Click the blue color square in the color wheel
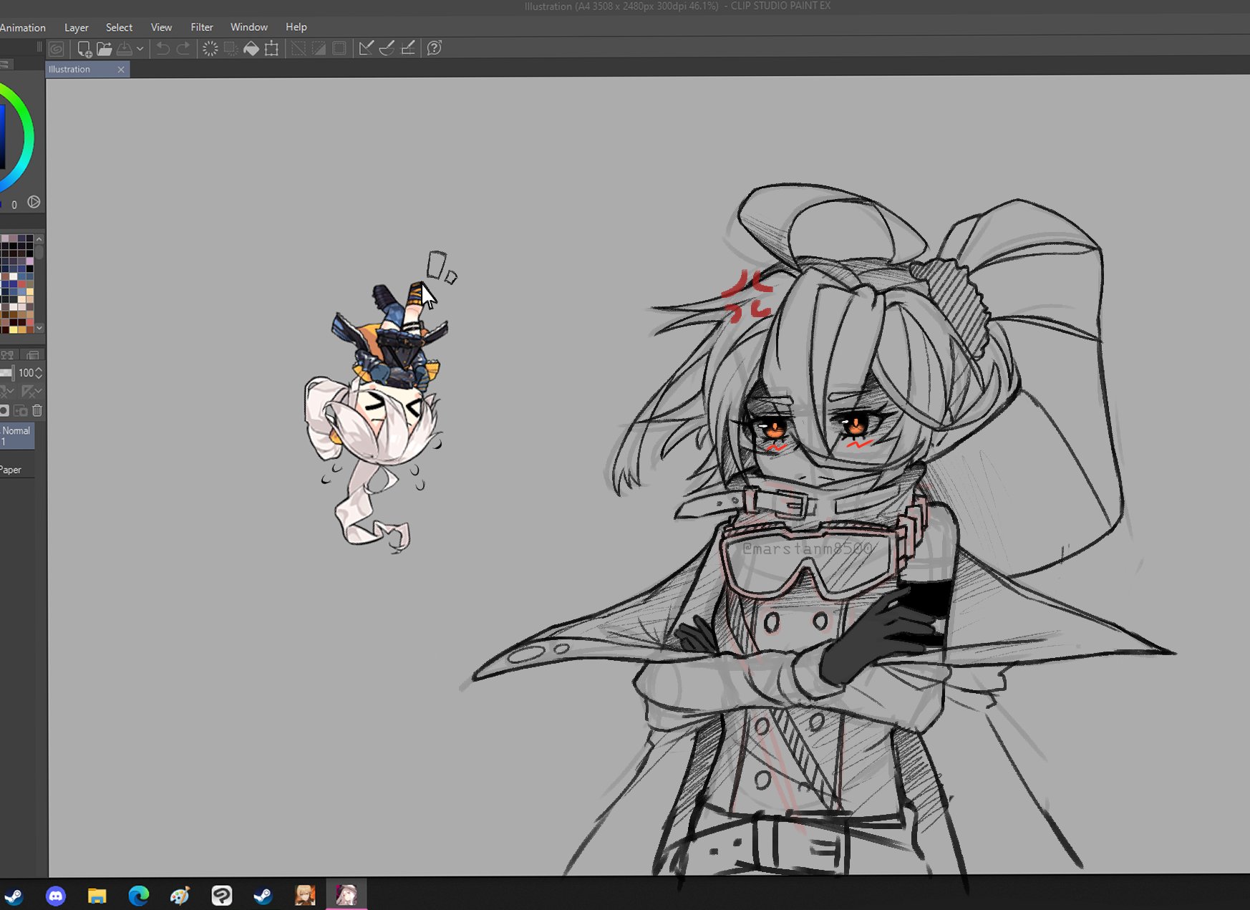1250x910 pixels. coord(2,137)
